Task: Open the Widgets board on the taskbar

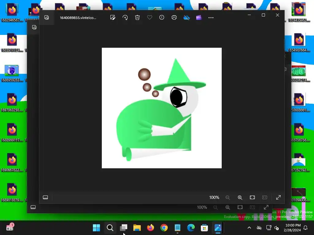Action: pyautogui.click(x=10, y=227)
